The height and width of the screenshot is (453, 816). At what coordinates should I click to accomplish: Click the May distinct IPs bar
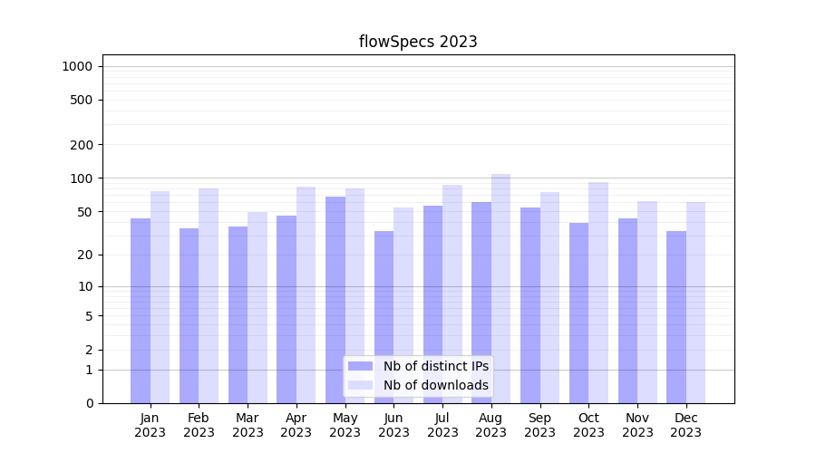[335, 299]
